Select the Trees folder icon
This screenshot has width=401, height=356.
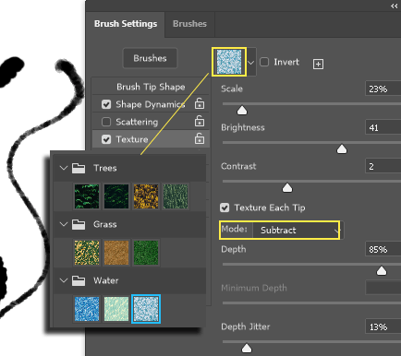(x=79, y=168)
